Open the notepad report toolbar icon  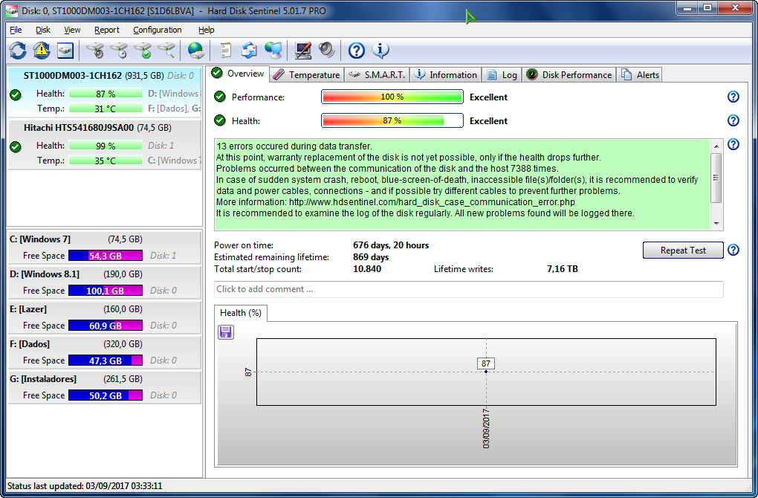click(225, 51)
